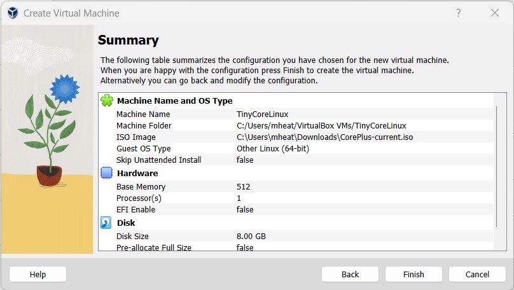514x290 pixels.
Task: Select the Disk Size label
Action: coord(132,236)
